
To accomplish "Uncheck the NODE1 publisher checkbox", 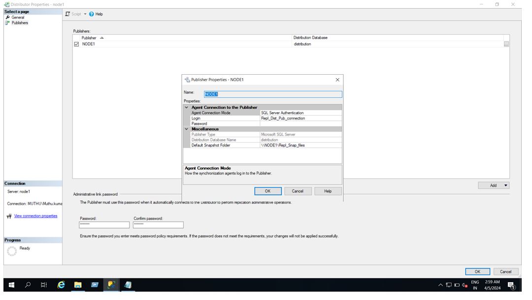I will coord(76,44).
